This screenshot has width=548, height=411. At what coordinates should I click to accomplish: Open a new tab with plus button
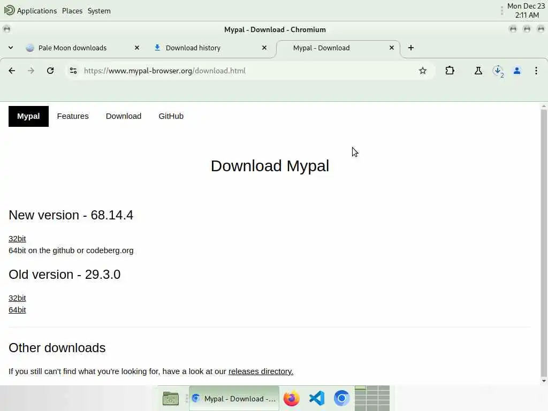[411, 48]
